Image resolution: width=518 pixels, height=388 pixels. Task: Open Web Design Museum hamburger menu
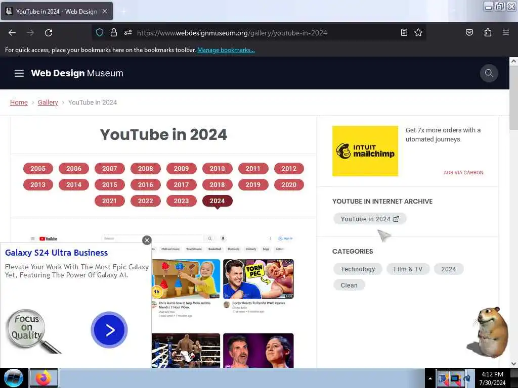click(19, 73)
